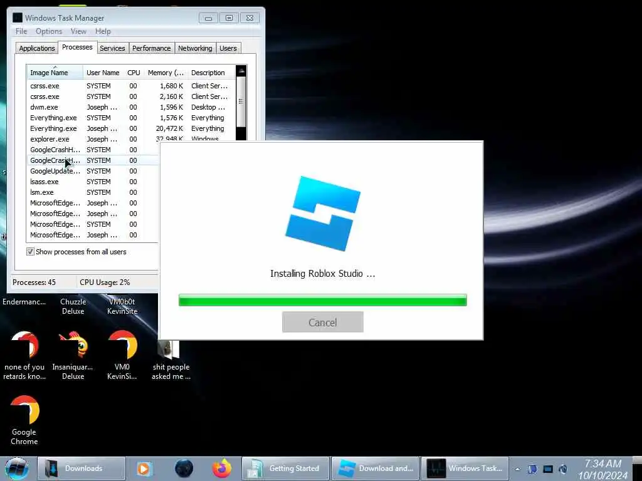Select the Processes tab
Viewport: 642px width, 481px height.
click(77, 48)
